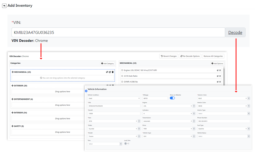
Task: Click the Revert Changes button
Action: tap(168, 56)
